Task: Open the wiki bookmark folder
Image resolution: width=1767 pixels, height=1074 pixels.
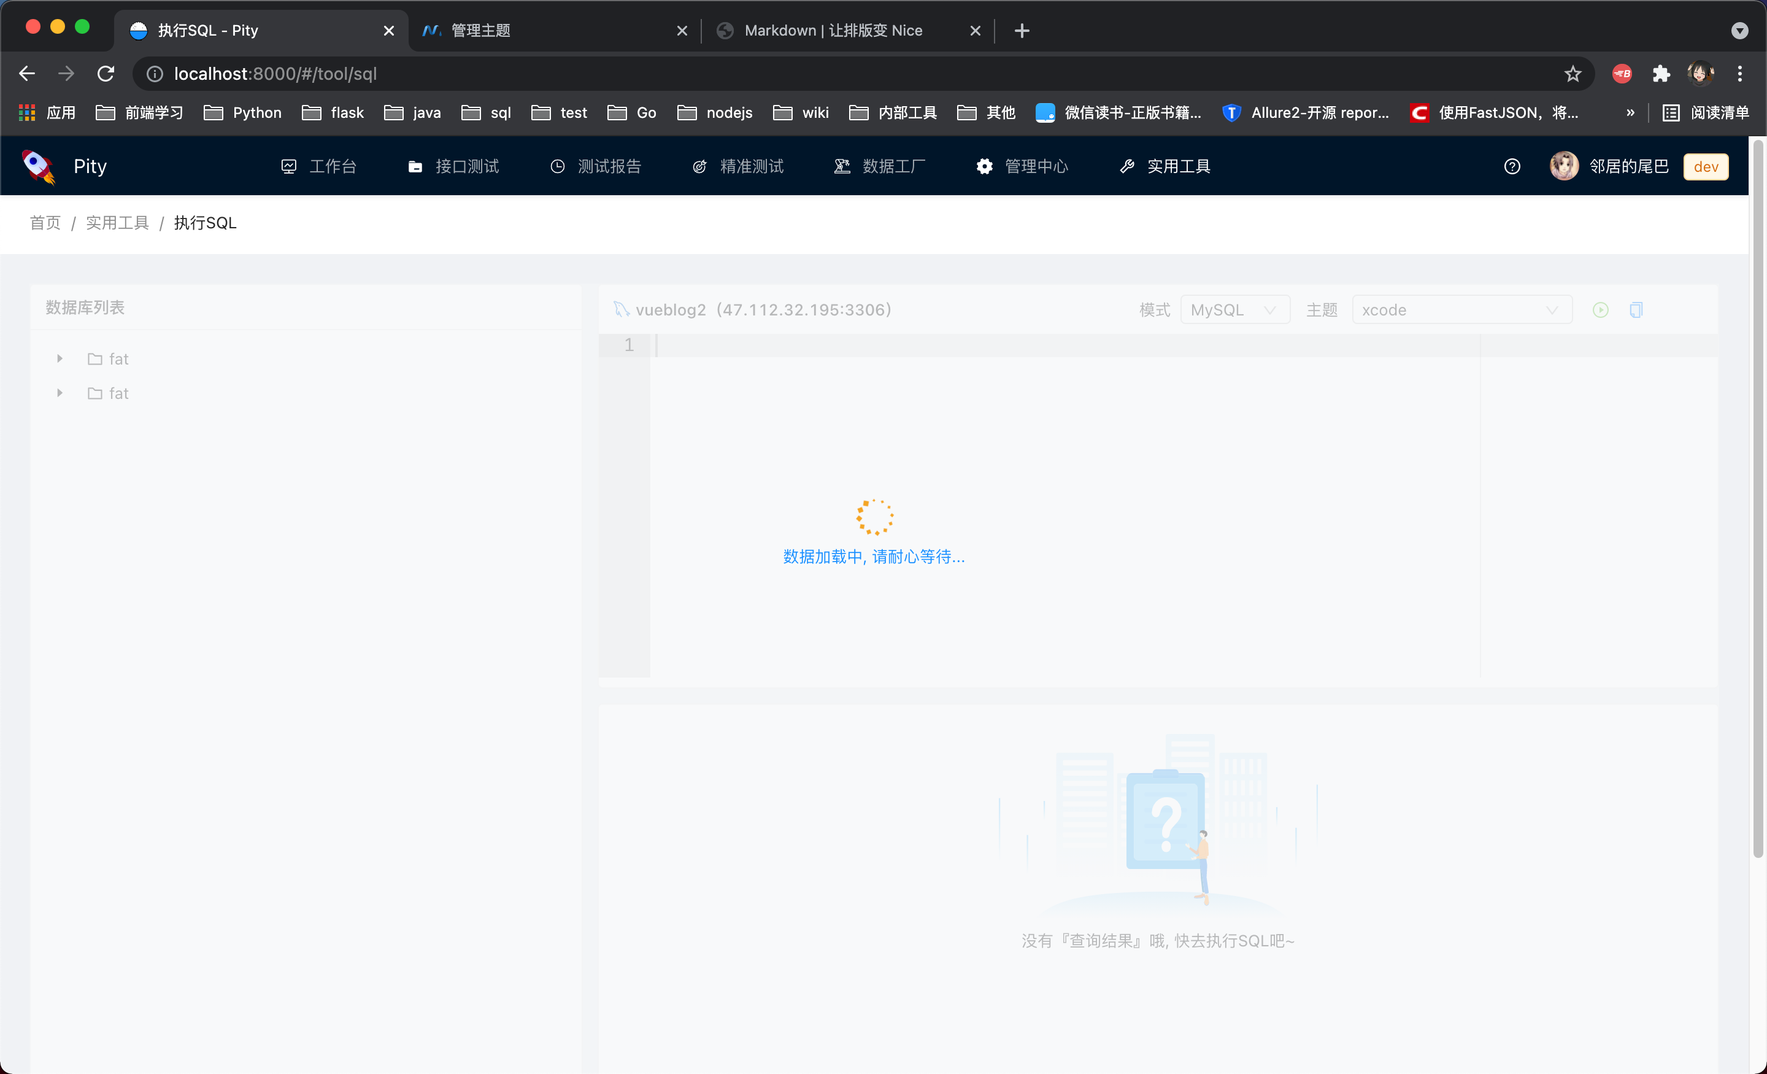Action: coord(801,113)
